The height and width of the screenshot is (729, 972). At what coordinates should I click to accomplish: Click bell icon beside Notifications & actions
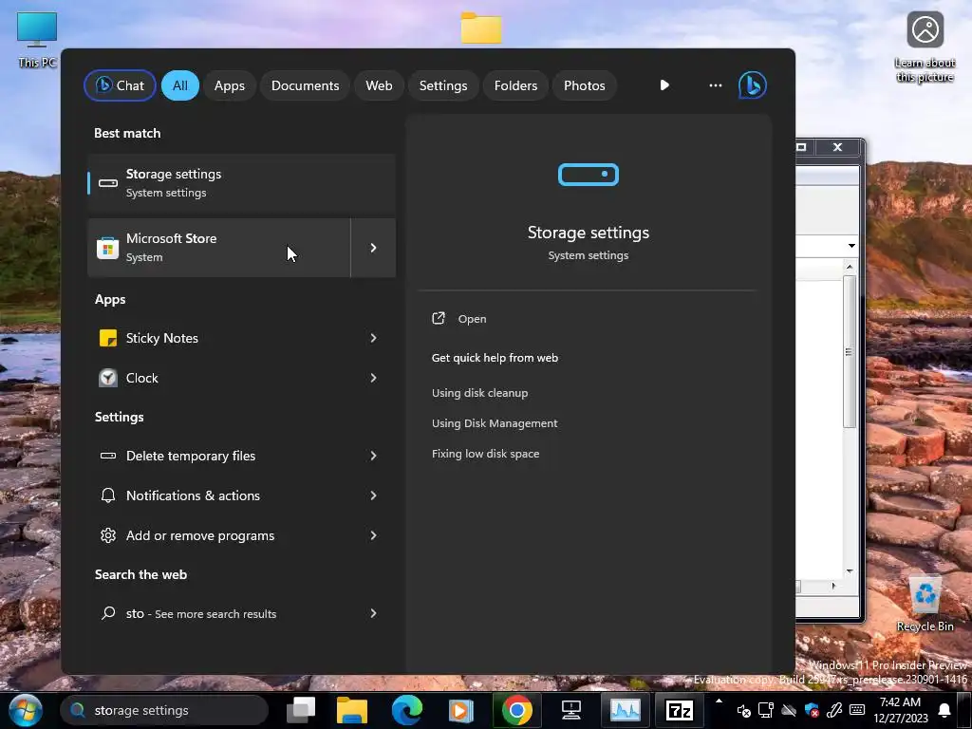click(108, 495)
